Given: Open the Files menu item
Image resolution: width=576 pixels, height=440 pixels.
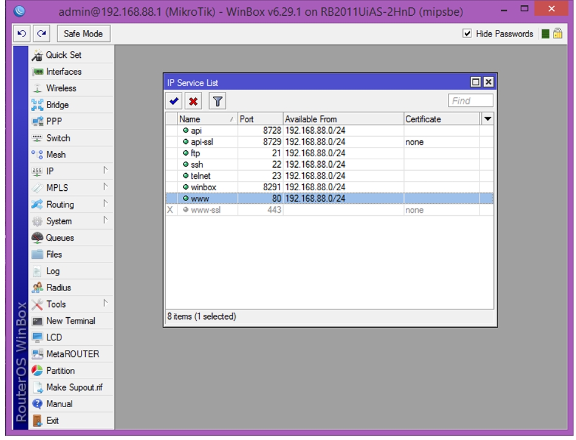Looking at the screenshot, I should point(71,254).
